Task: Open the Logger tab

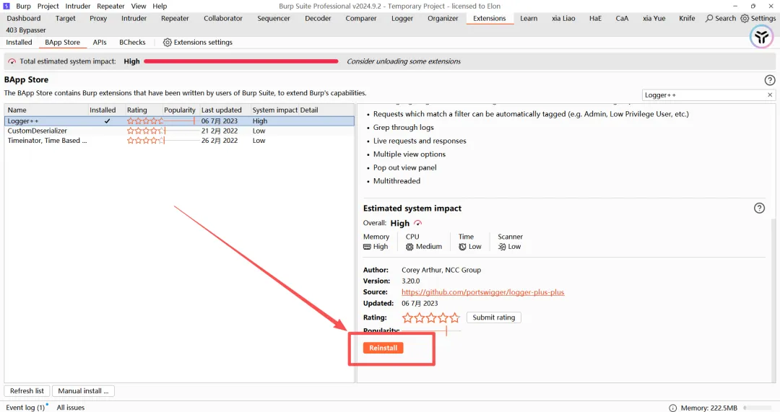Action: pos(402,18)
